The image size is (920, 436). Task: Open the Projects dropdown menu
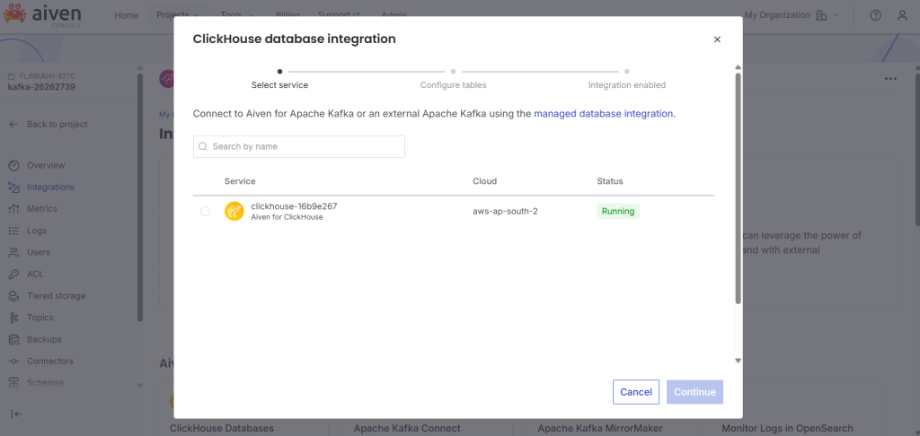(177, 15)
